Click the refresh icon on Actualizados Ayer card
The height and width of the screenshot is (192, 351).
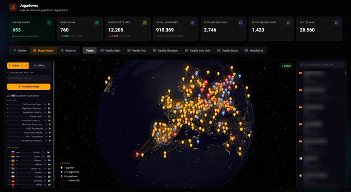tap(289, 23)
